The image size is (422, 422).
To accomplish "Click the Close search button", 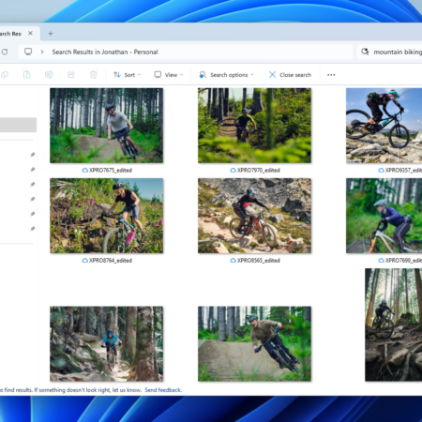I will click(x=290, y=75).
